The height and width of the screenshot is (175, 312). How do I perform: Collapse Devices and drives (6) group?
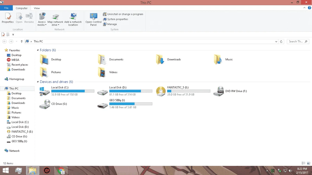pos(38,82)
